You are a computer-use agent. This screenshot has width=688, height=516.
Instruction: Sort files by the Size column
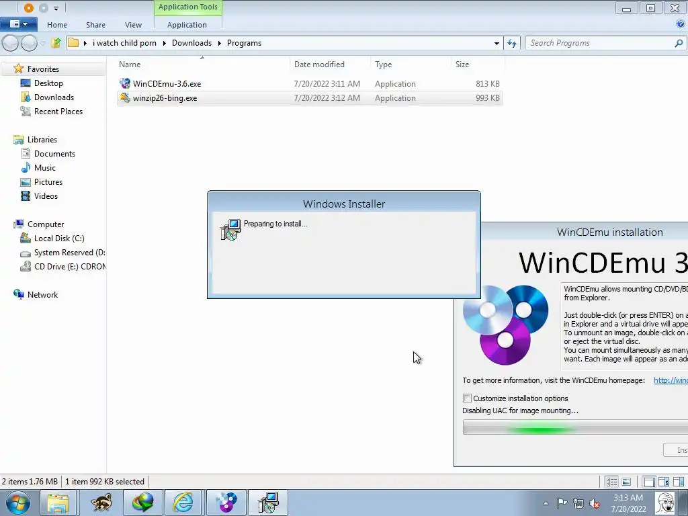[x=462, y=64]
